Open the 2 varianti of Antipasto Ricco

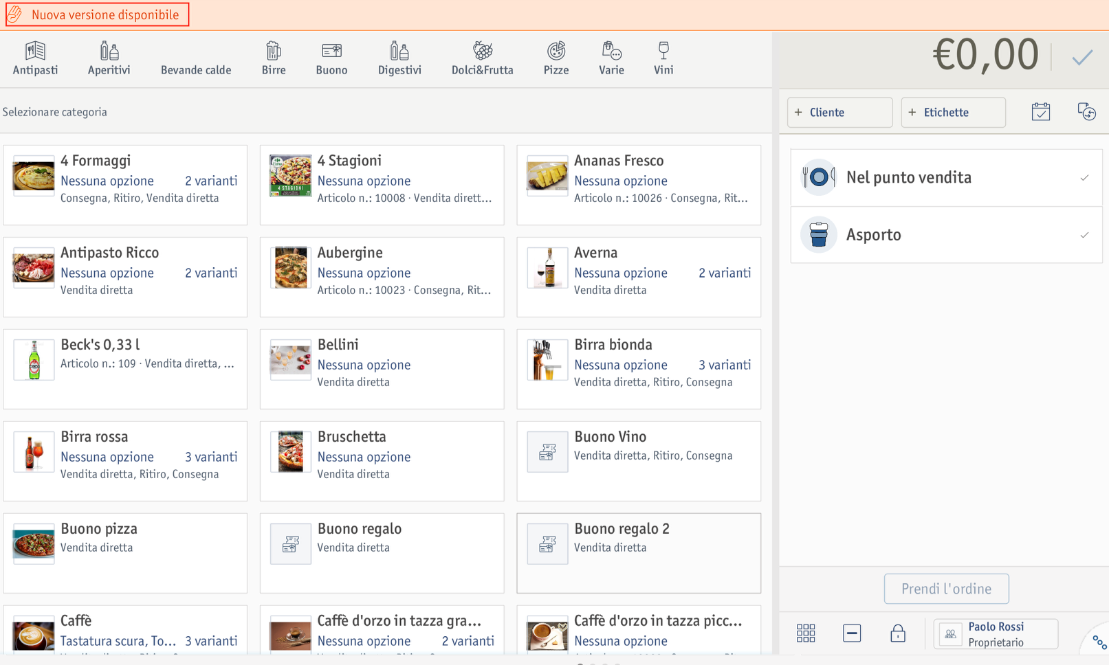coord(211,273)
